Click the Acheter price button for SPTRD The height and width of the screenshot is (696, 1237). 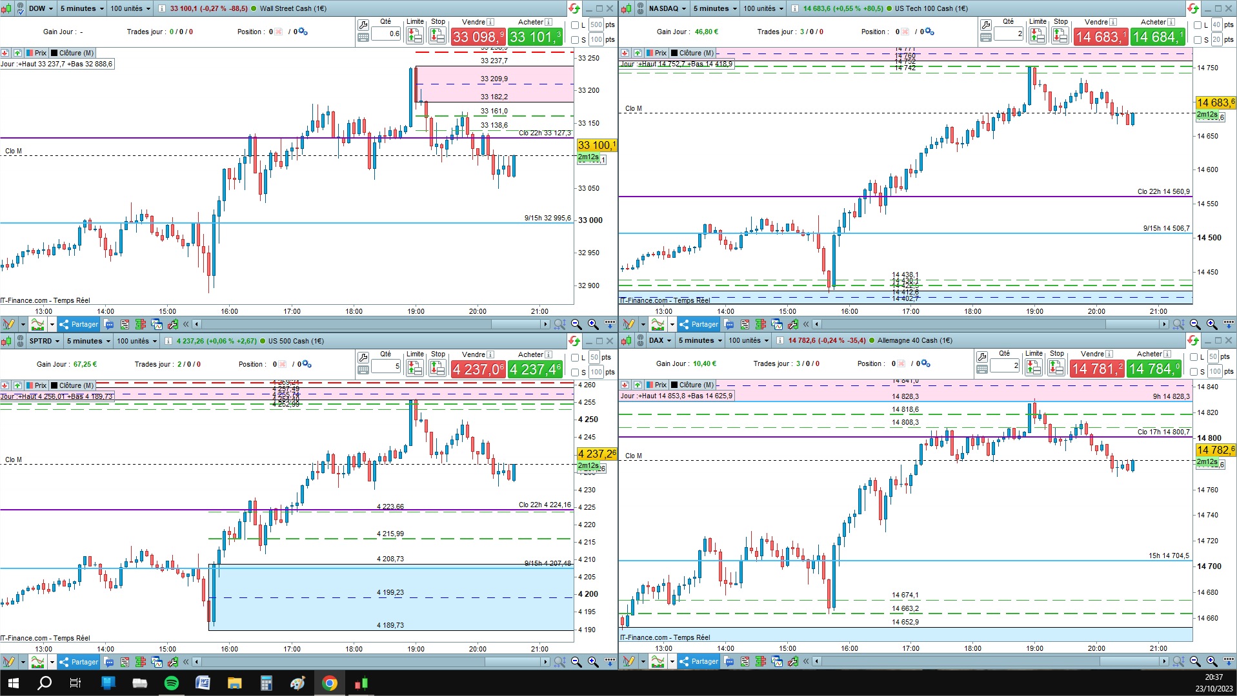coord(535,369)
